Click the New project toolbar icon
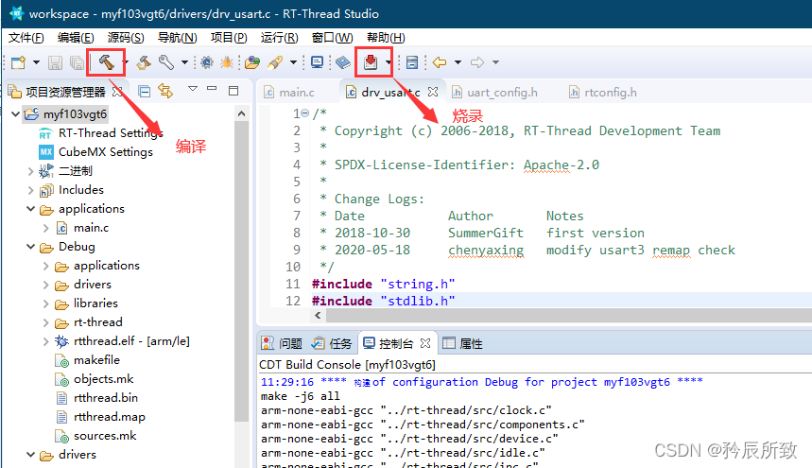Image resolution: width=812 pixels, height=468 pixels. pyautogui.click(x=18, y=62)
